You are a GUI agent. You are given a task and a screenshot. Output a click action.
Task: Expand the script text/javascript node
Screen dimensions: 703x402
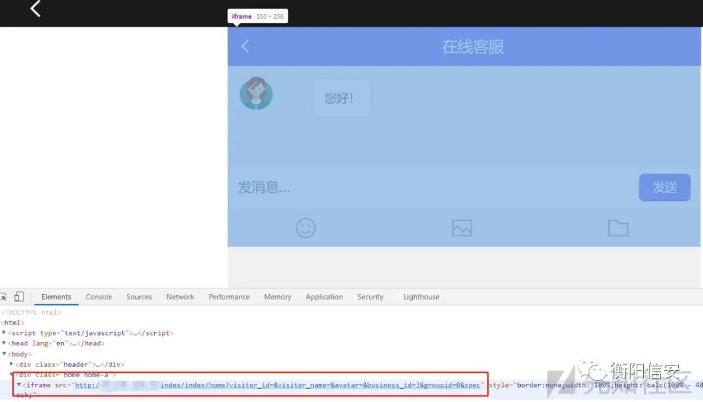[x=4, y=332]
